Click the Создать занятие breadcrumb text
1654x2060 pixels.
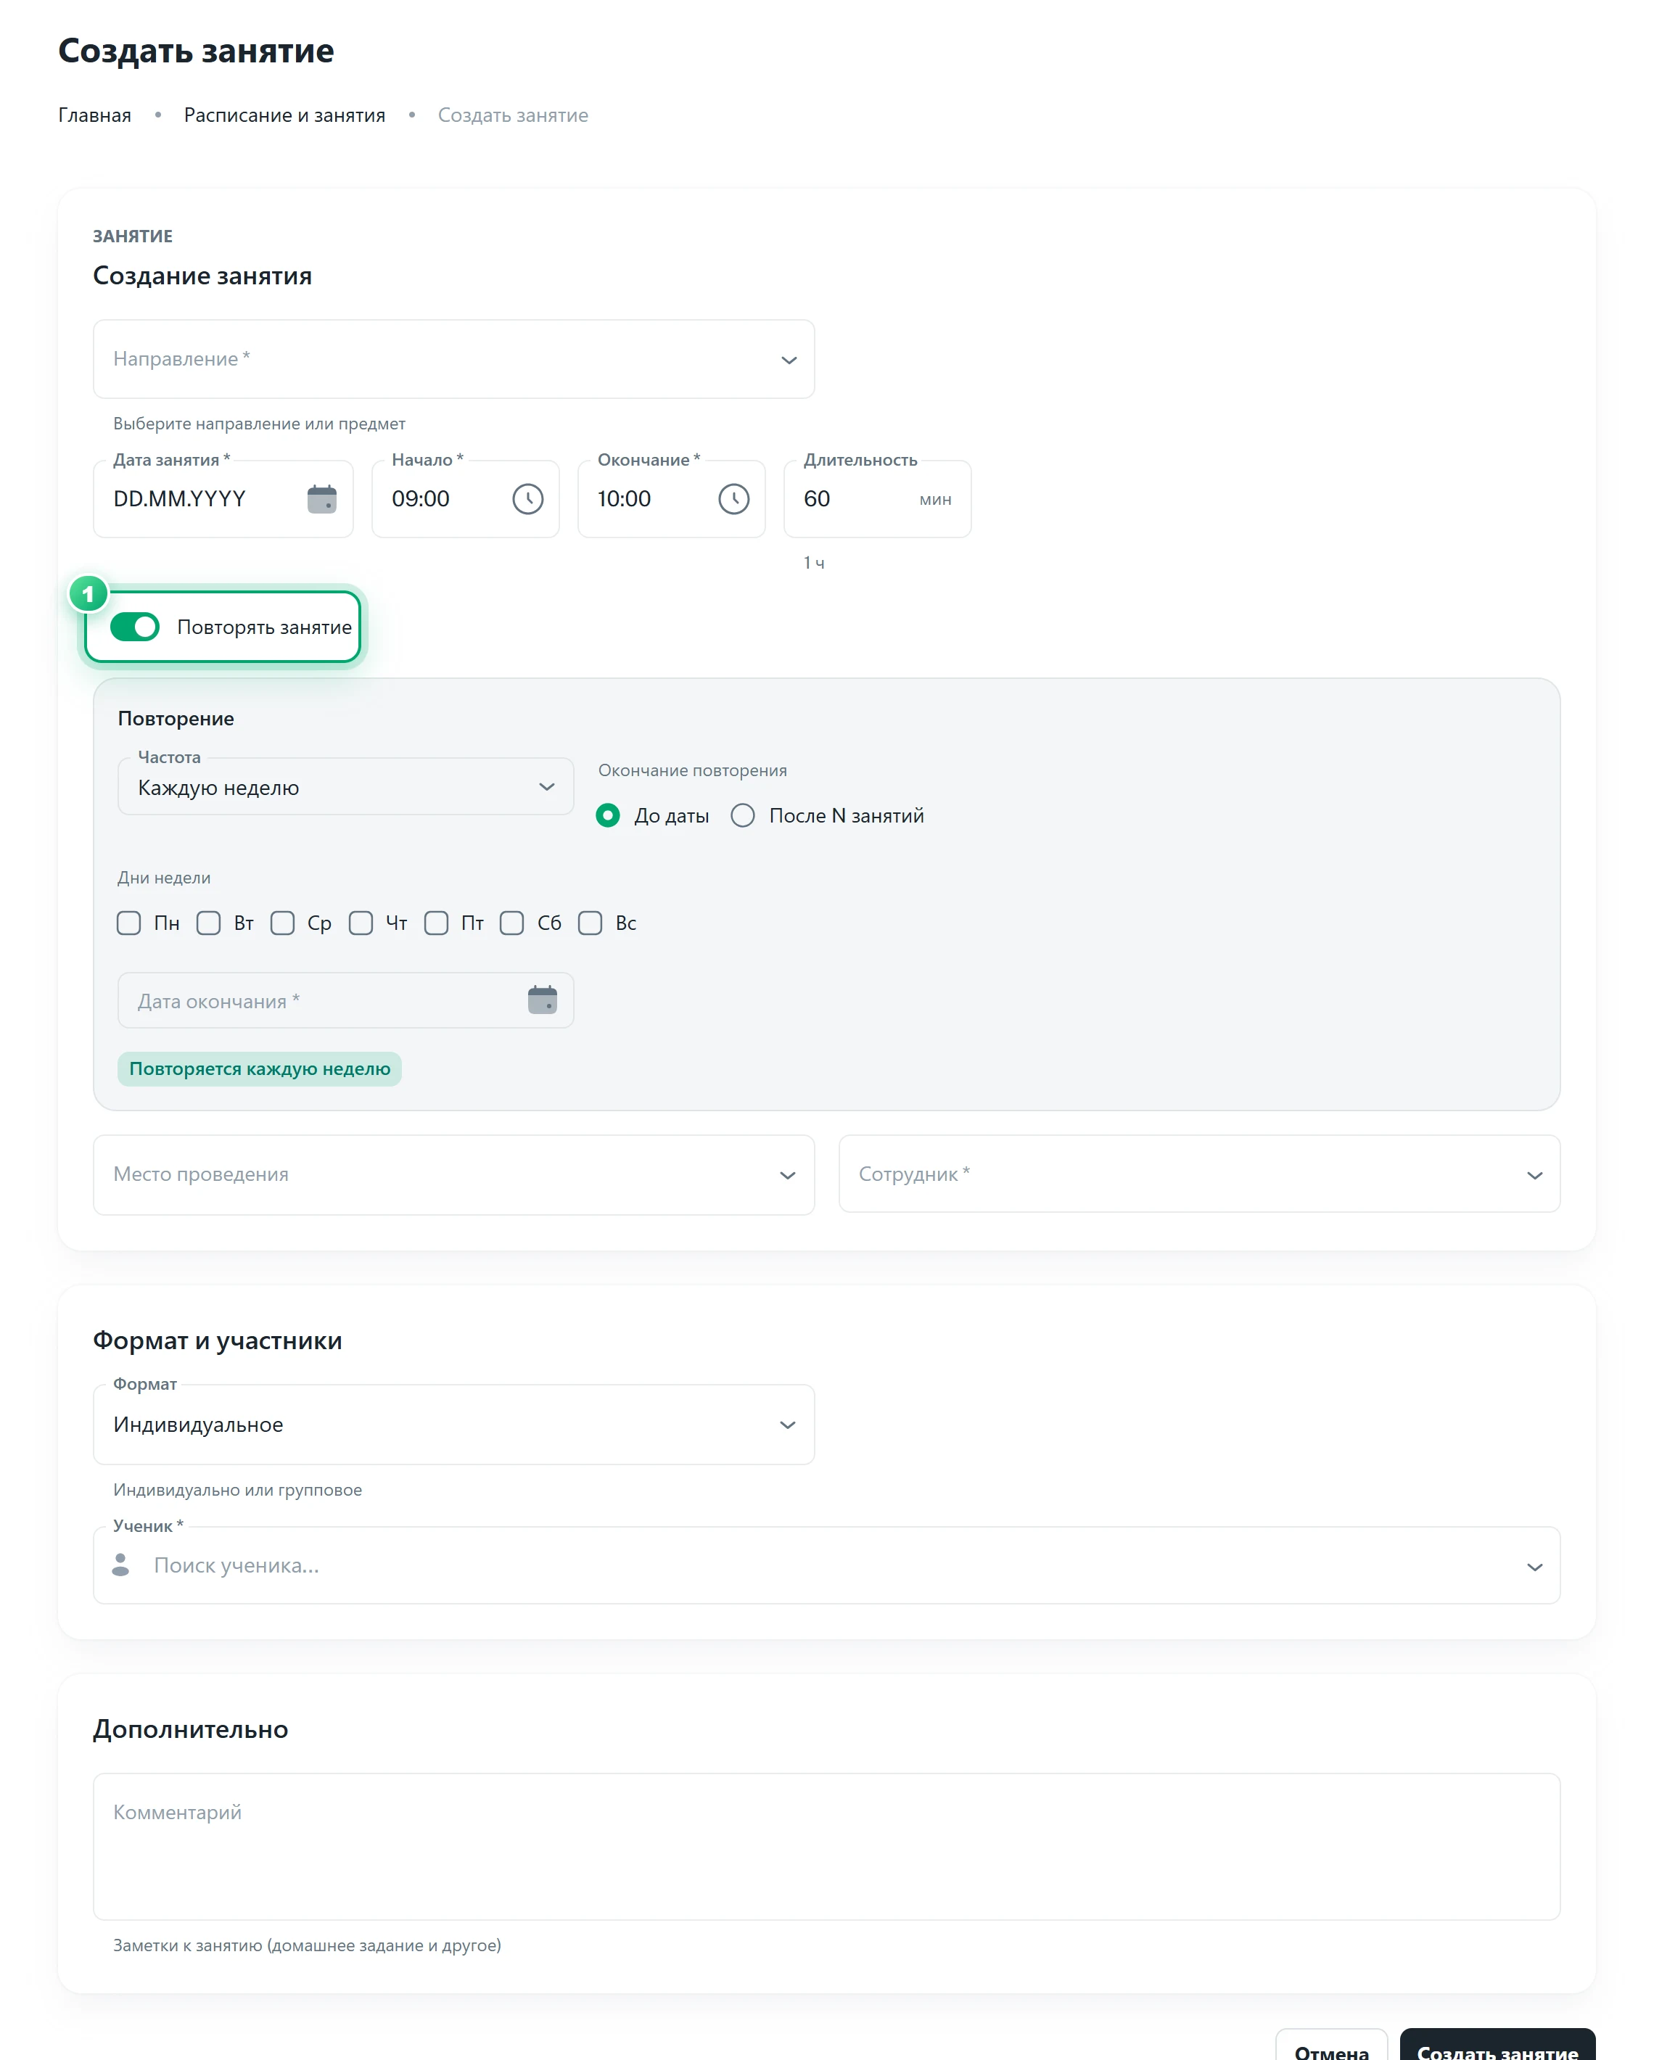point(513,115)
